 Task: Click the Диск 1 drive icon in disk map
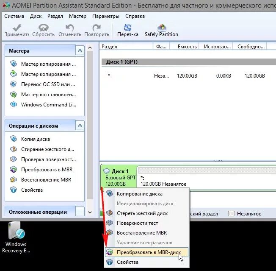pyautogui.click(x=107, y=171)
